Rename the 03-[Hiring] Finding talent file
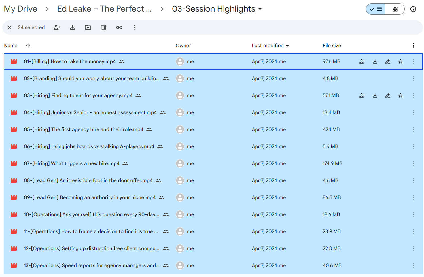Viewport: 424px width, 277px height. 388,95
